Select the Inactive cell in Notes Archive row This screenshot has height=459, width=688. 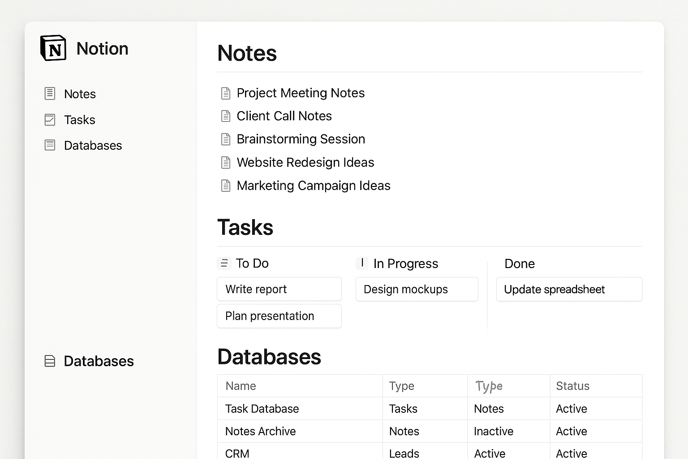[509, 431]
